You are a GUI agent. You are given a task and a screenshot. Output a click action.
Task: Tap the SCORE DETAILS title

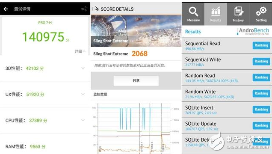117,9
